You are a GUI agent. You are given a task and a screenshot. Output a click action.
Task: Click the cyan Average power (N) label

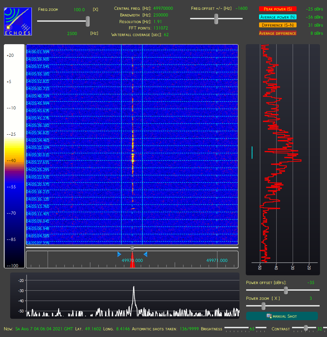(x=278, y=17)
